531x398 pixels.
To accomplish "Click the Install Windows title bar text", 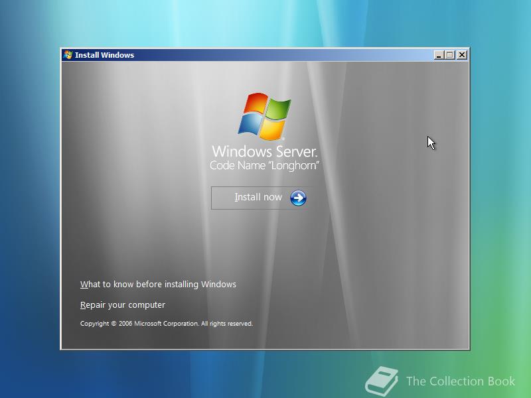I will (x=104, y=55).
